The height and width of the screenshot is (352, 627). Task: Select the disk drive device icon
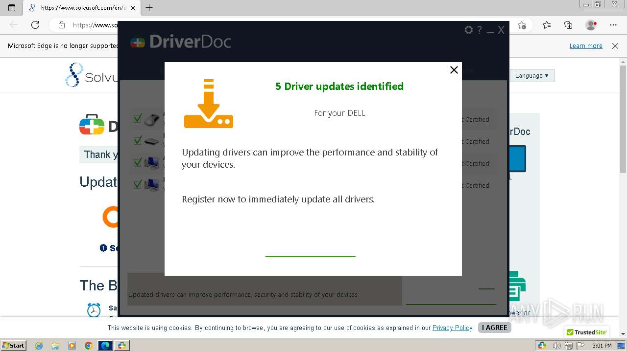coord(152,142)
